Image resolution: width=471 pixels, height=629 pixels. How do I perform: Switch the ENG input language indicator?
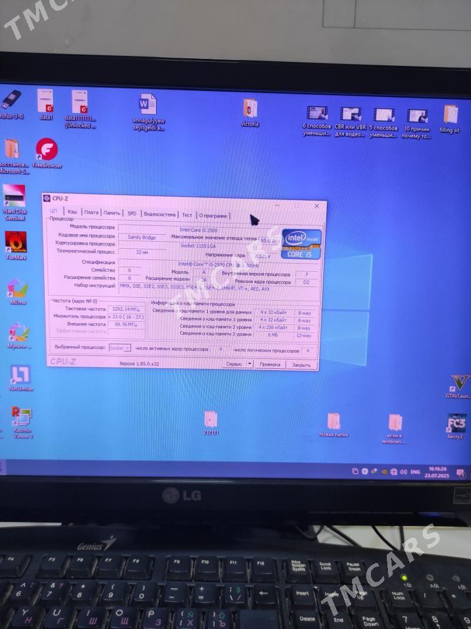click(415, 472)
